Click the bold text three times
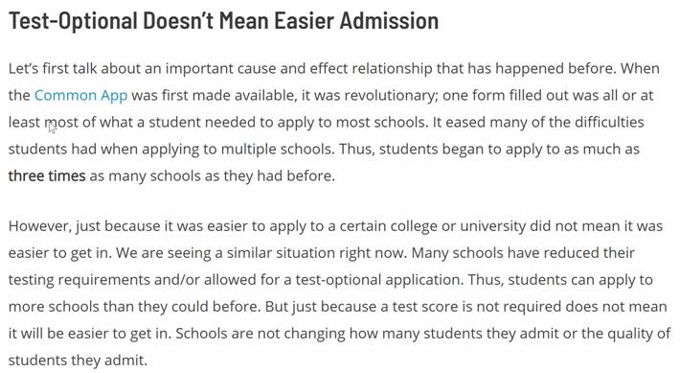680x373 pixels. pyautogui.click(x=47, y=175)
